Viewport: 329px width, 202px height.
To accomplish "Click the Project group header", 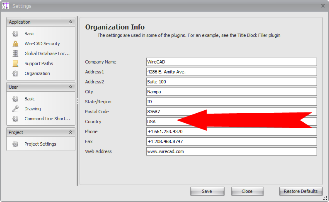I will [41, 132].
